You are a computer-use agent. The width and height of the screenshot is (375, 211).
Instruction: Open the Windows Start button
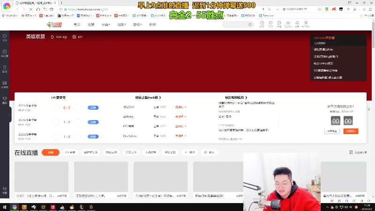pos(5,207)
